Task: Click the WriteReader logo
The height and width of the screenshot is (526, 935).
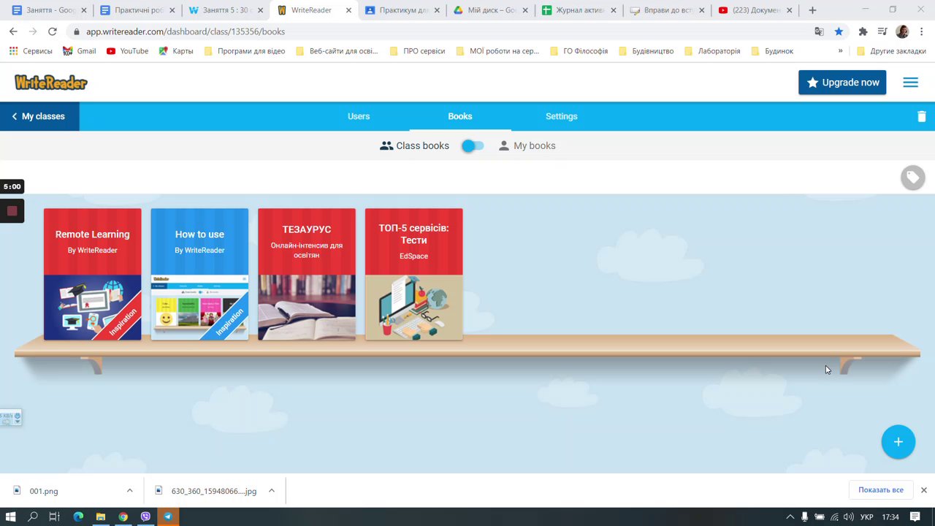Action: [51, 83]
